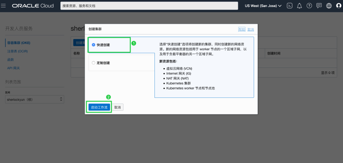The width and height of the screenshot is (343, 163).
Task: Open 函数 in sidebar
Action: tap(11, 60)
